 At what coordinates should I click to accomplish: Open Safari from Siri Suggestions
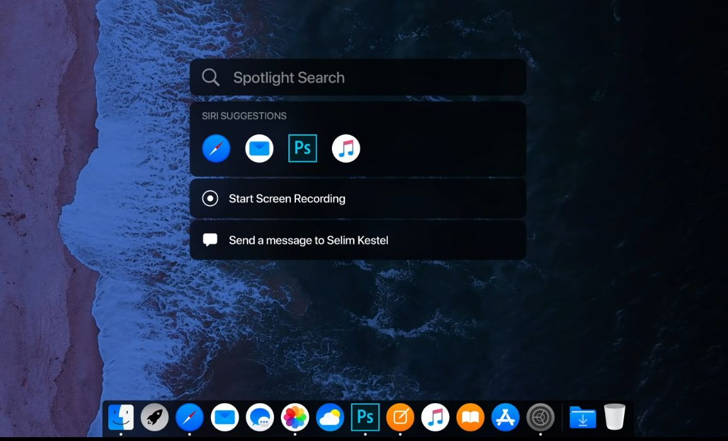coord(216,148)
